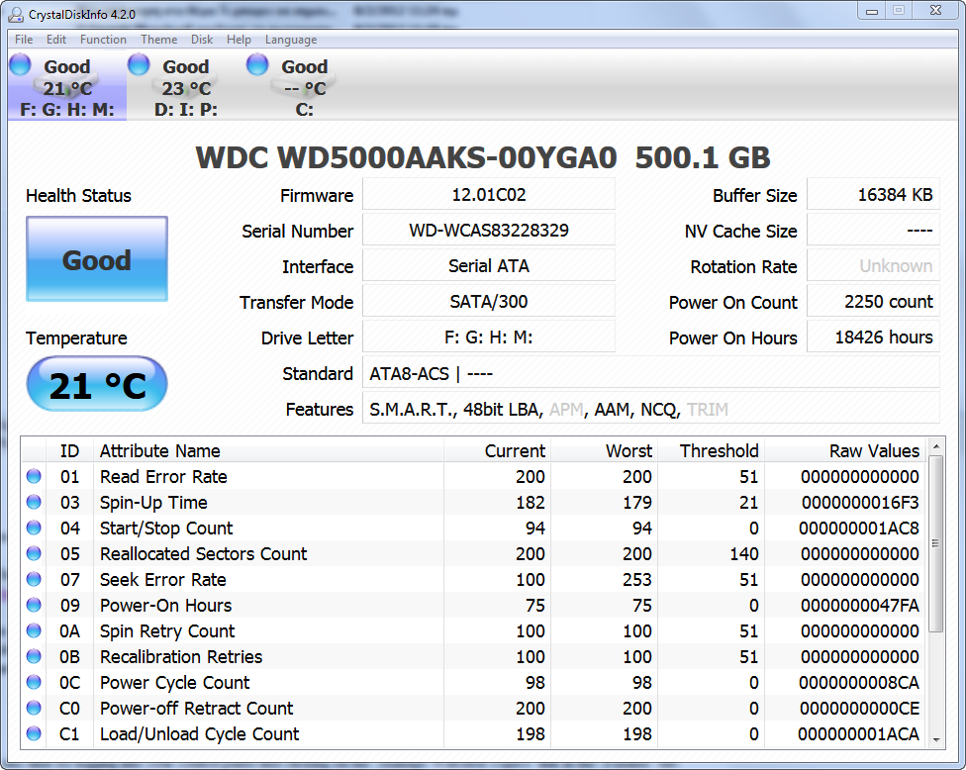Click the ID column header
The image size is (966, 770).
tap(69, 451)
